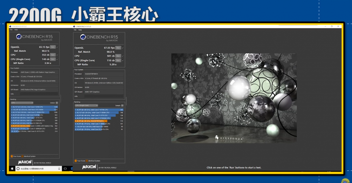Expand Details arrow in Ryzen 2200G window

point(57,103)
